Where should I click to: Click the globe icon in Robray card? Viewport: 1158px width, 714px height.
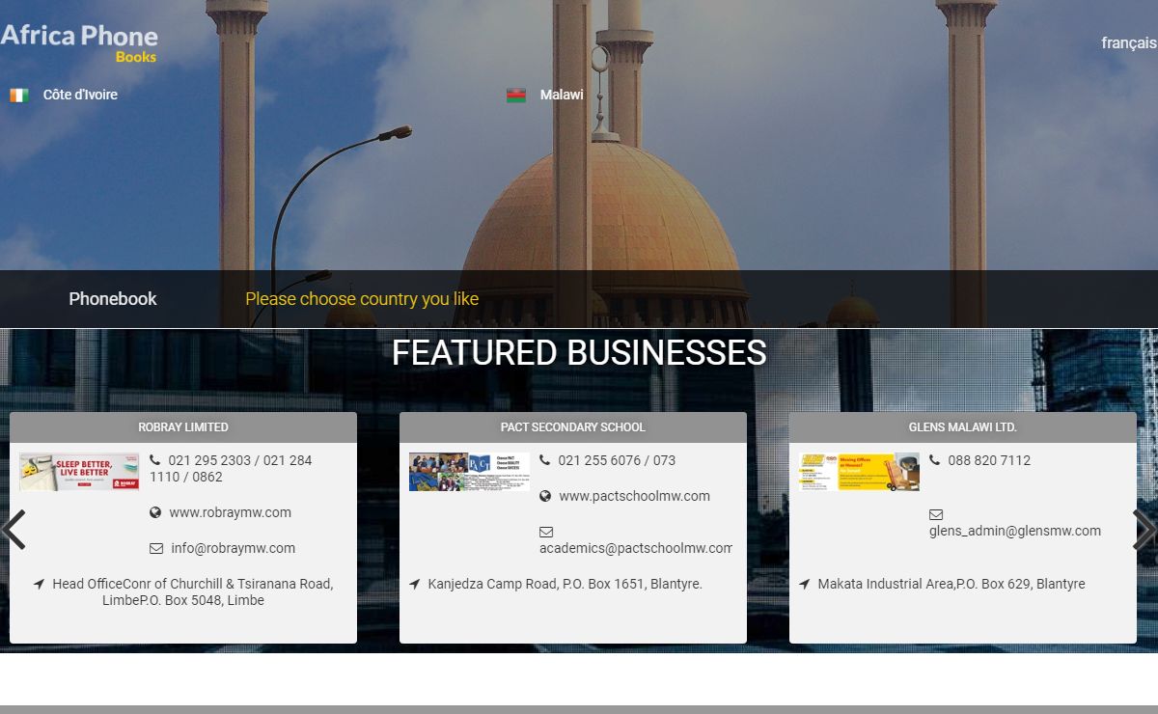155,512
